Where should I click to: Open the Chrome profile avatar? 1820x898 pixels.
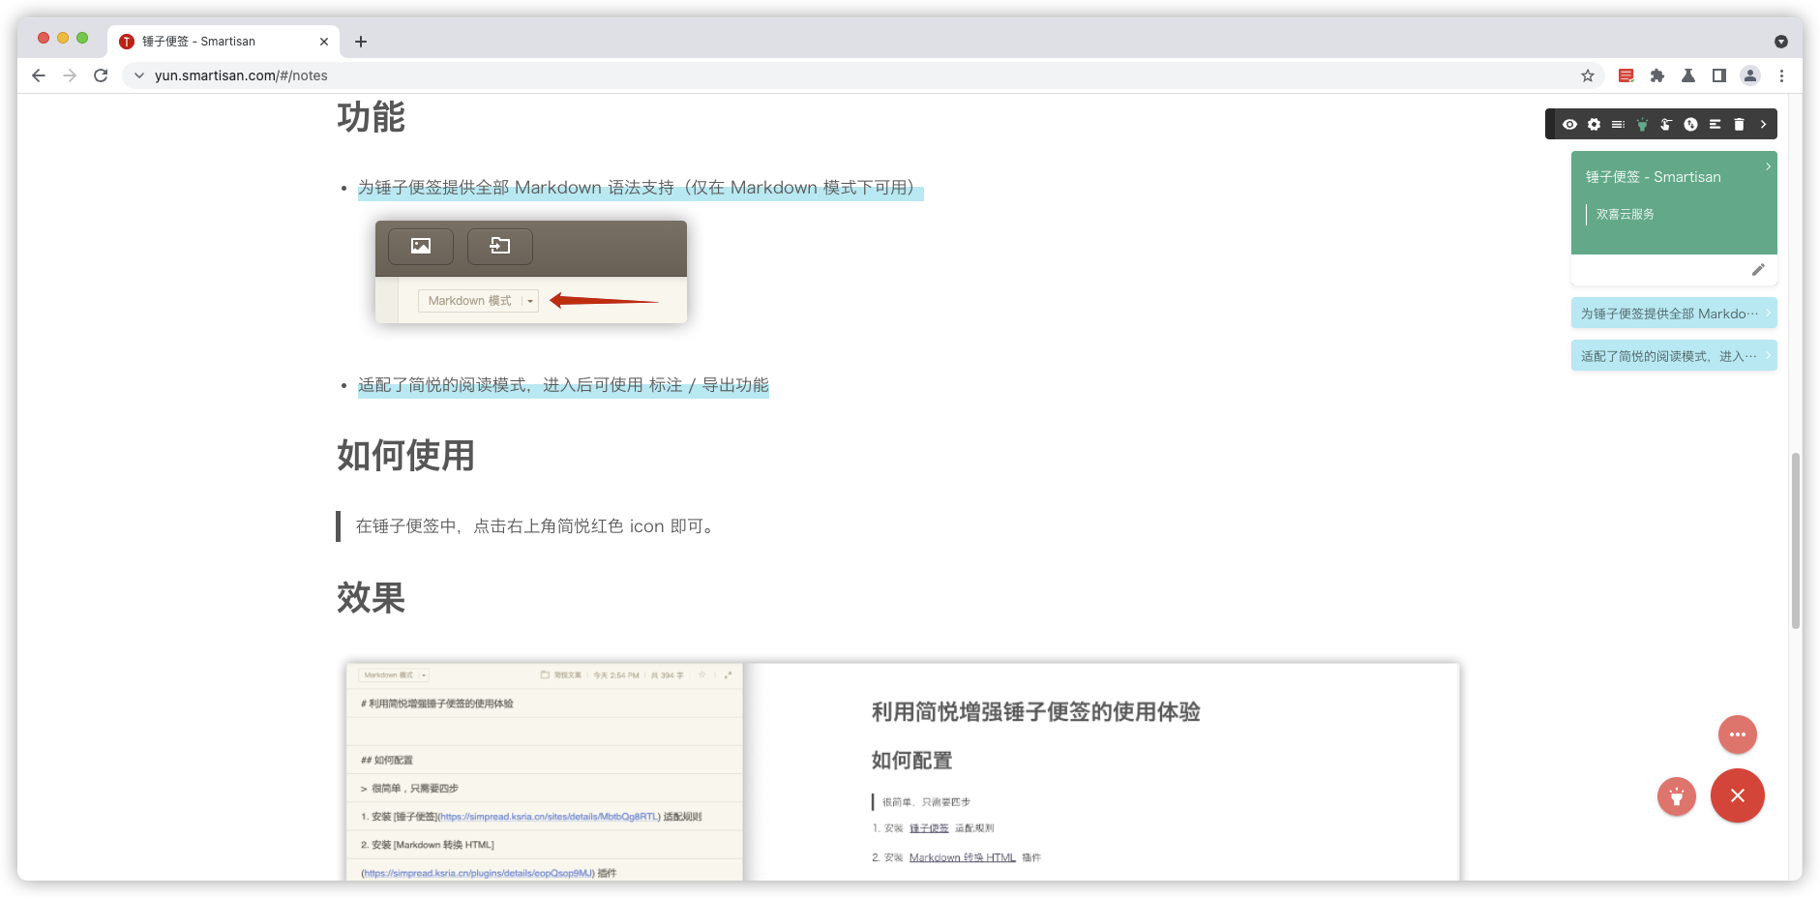coord(1750,75)
